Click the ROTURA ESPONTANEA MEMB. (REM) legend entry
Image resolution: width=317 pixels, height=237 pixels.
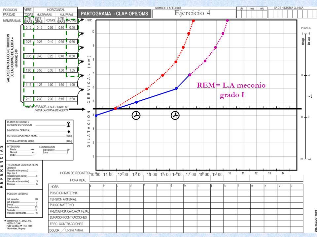click(39, 136)
